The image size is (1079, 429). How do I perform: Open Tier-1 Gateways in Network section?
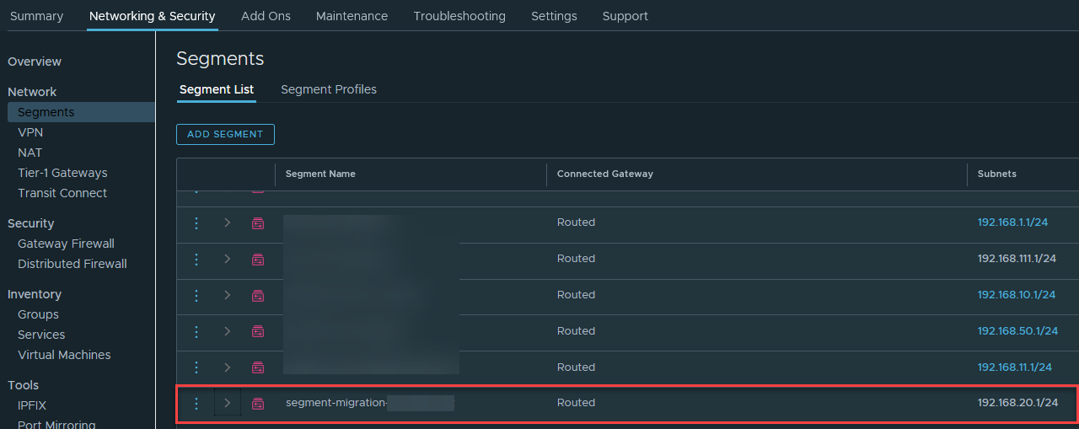(62, 173)
